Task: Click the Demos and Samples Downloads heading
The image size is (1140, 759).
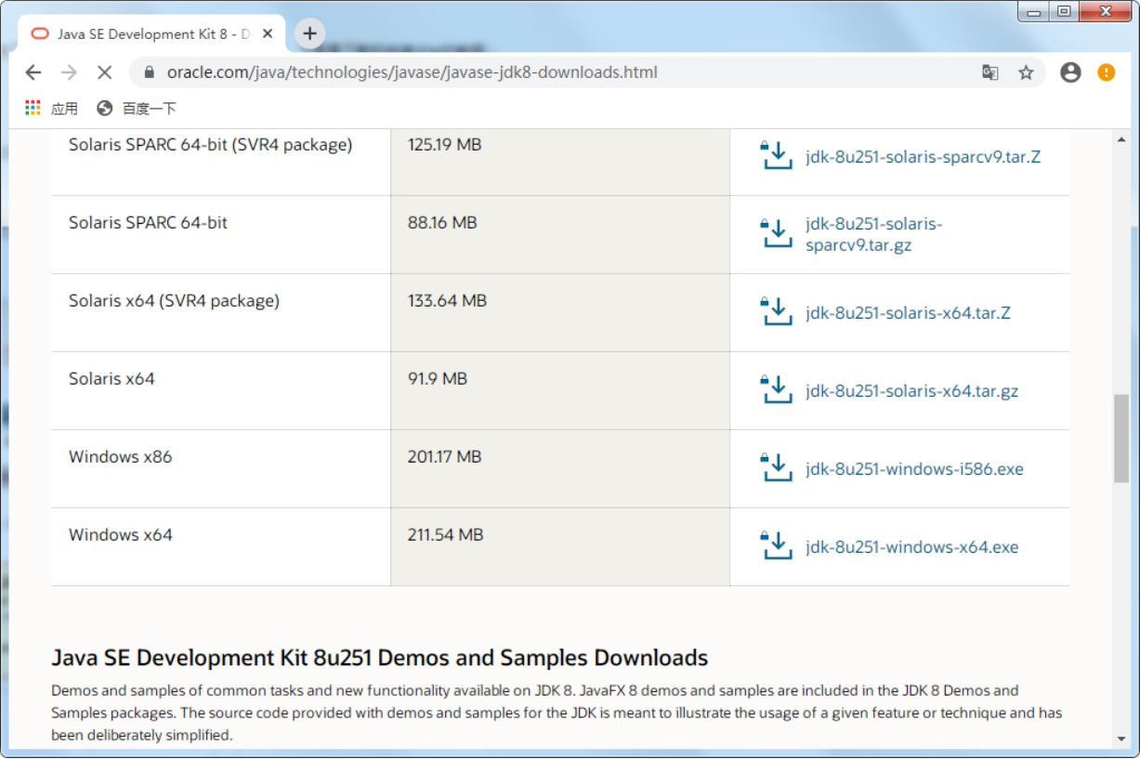Action: (380, 658)
